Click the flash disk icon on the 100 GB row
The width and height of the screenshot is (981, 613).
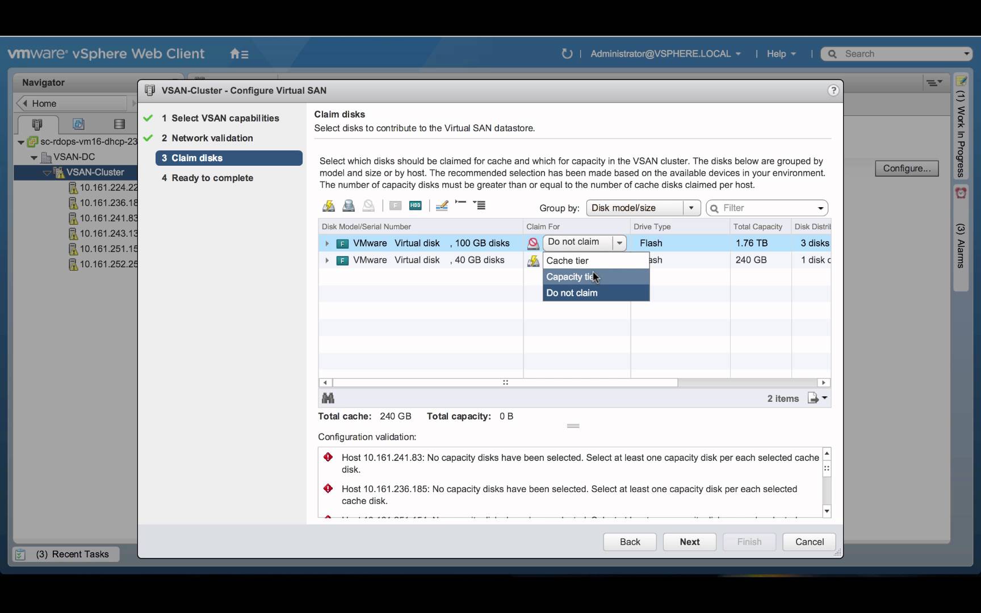coord(342,243)
